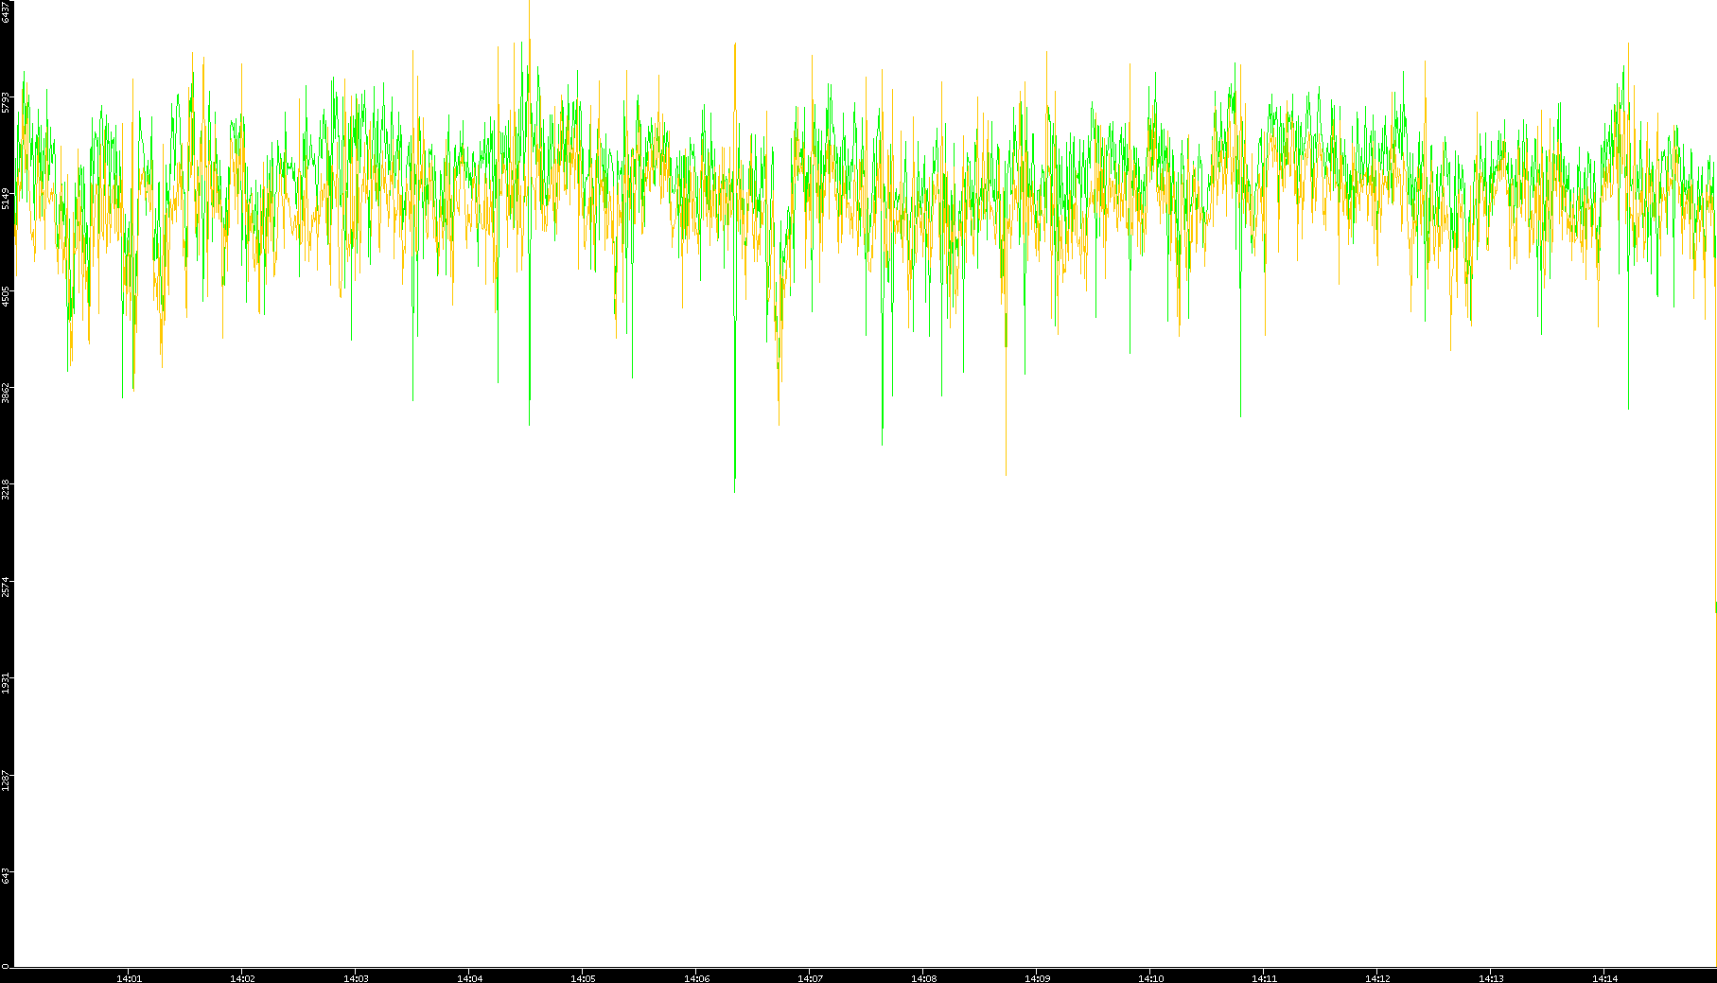Image resolution: width=1717 pixels, height=983 pixels.
Task: Click the 14:01 time axis label
Action: [x=129, y=978]
